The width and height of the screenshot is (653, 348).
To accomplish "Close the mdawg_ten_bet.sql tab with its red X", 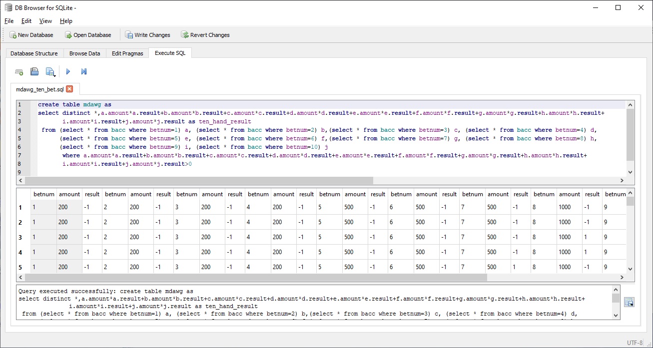I will point(69,89).
